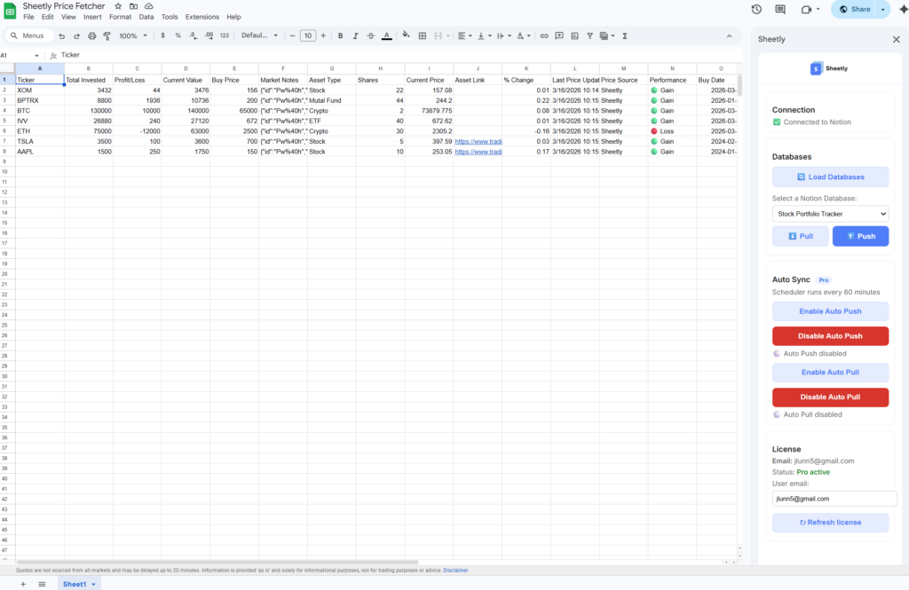Toggle bold formatting
The image size is (909, 590).
[x=340, y=36]
